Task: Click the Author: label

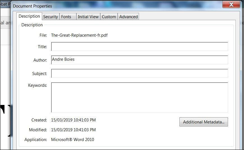Action: pyautogui.click(x=40, y=60)
